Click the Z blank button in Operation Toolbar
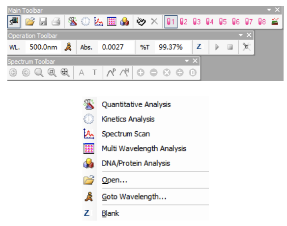Image resolution: width=287 pixels, height=226 pixels. pos(200,47)
